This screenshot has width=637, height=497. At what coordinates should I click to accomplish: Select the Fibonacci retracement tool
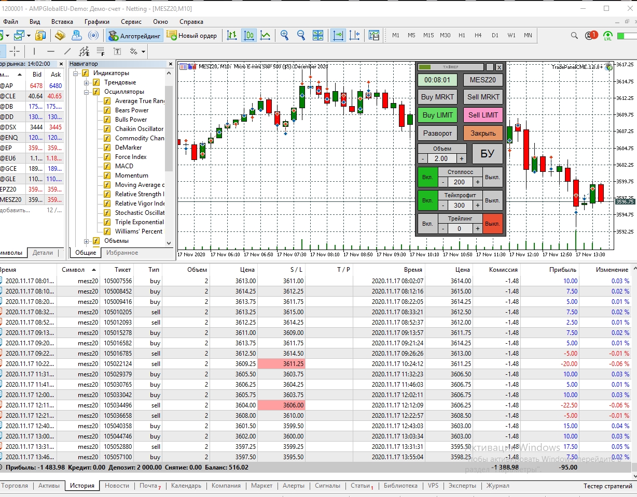(x=100, y=51)
